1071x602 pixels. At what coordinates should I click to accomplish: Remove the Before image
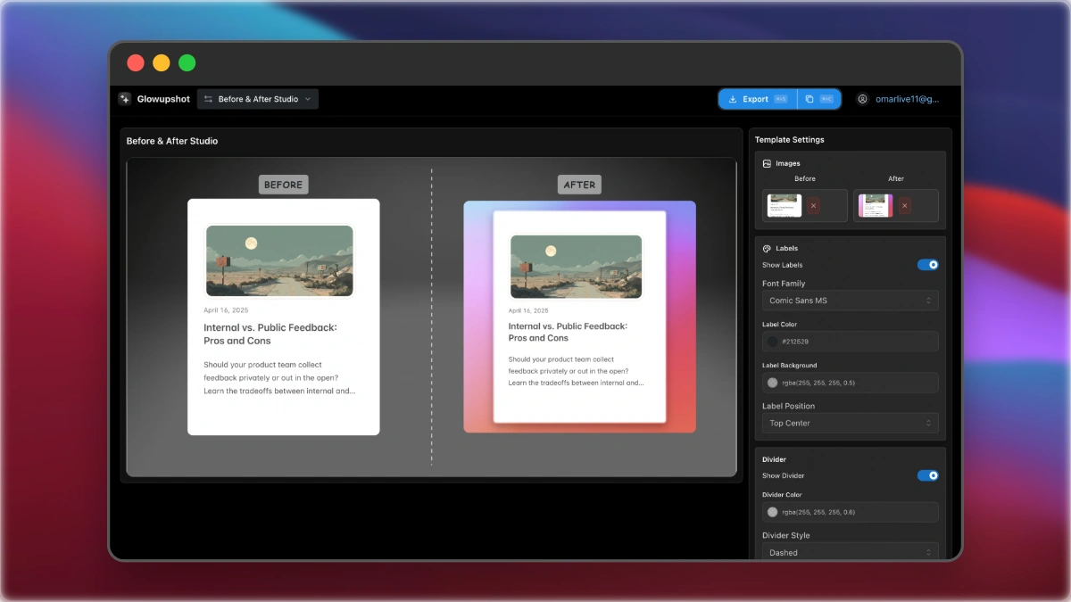tap(814, 206)
